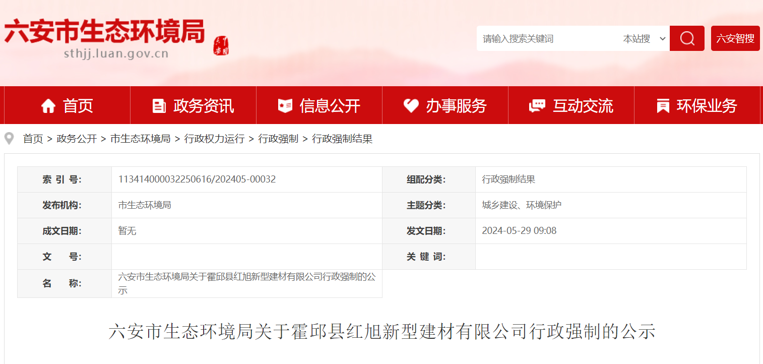Open the 互动交流 navigation menu

tap(571, 105)
